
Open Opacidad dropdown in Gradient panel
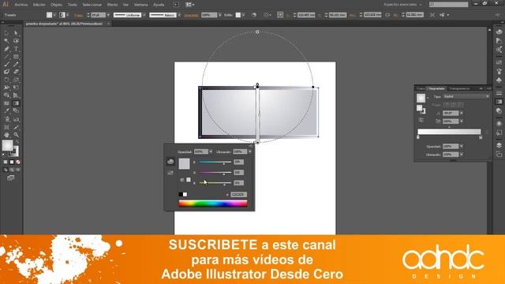(x=462, y=147)
